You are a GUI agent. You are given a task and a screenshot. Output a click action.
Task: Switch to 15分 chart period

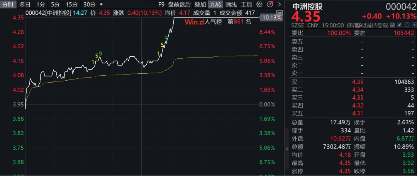pos(71,5)
